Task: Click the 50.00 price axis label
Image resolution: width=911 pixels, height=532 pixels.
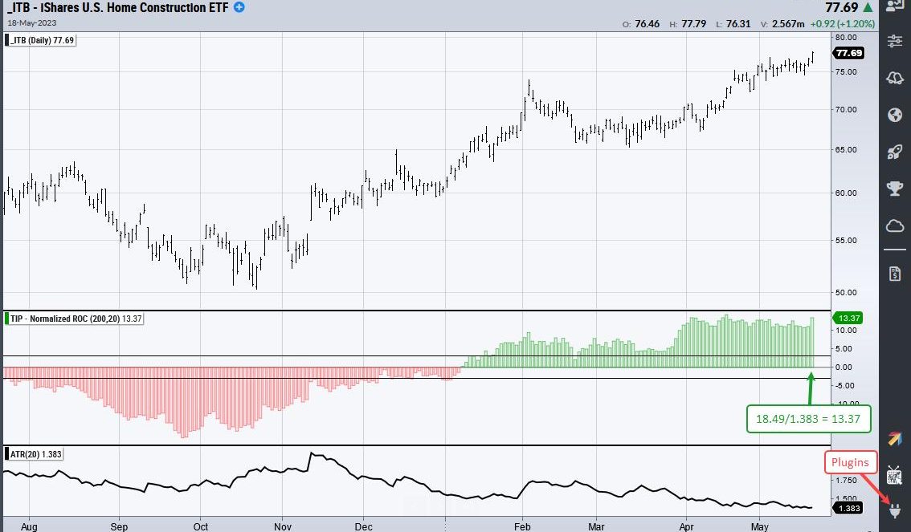Action: point(846,292)
